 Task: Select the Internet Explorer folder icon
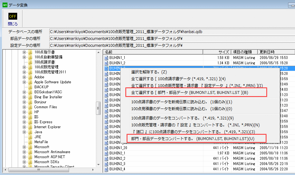30,127
